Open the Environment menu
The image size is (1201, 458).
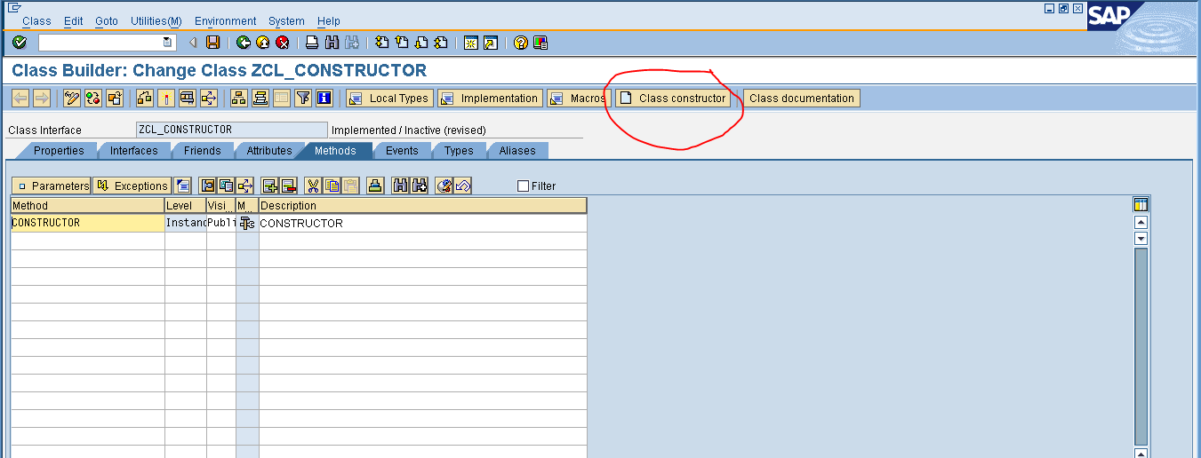click(225, 21)
